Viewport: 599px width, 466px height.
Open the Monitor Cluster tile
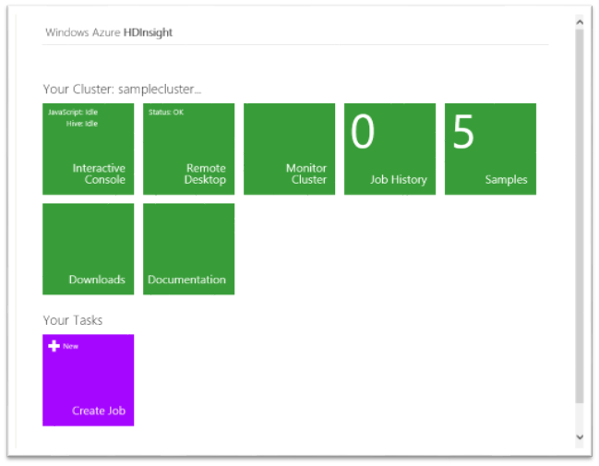point(289,149)
